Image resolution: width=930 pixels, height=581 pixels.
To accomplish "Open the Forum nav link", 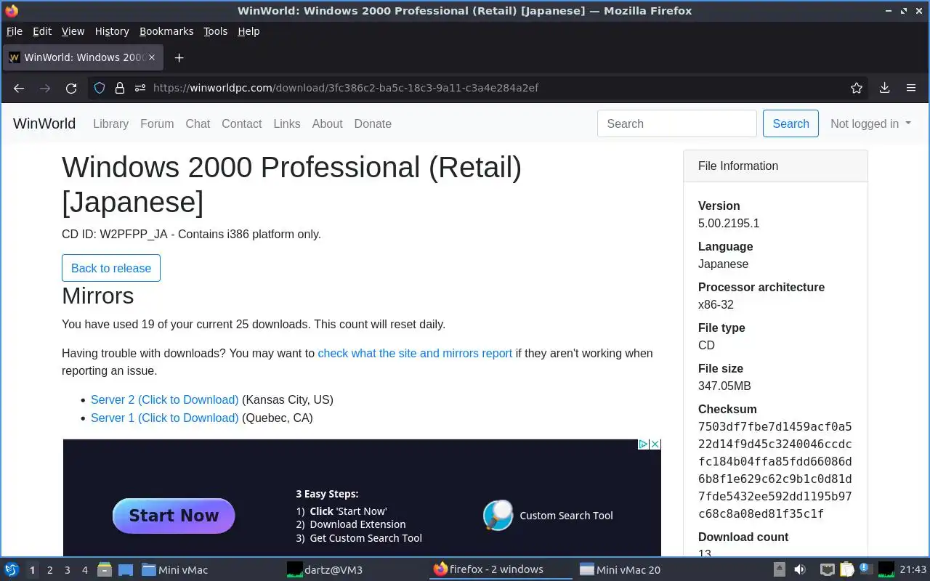I will click(x=157, y=123).
